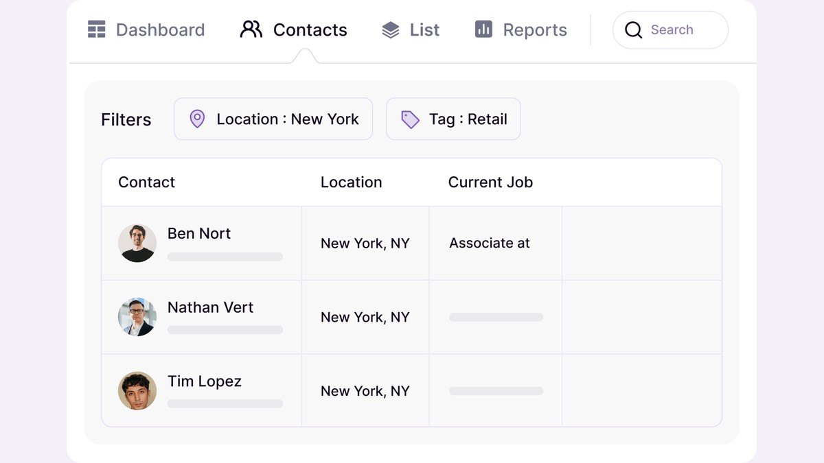Click the Filters label
Viewport: 824px width, 463px height.
(x=126, y=119)
